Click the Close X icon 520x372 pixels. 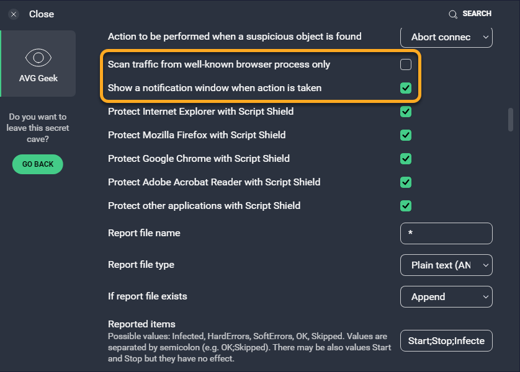[x=14, y=14]
